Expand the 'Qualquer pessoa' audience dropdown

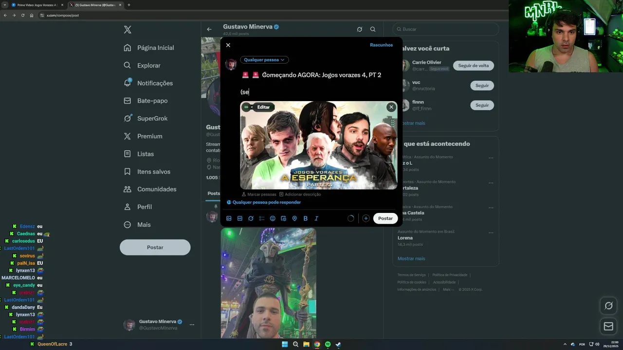(264, 60)
